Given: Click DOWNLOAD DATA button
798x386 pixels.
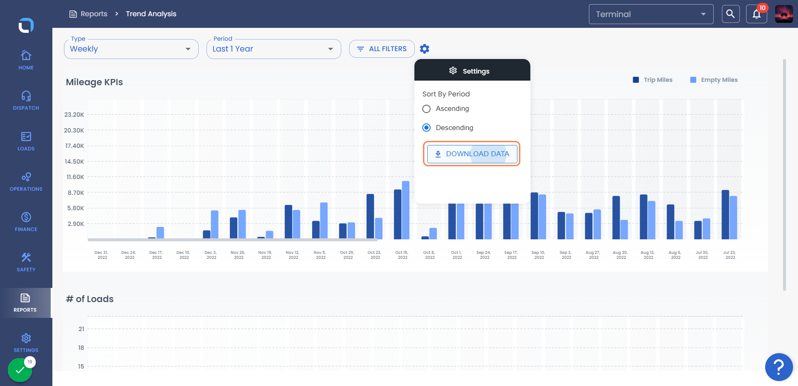Looking at the screenshot, I should [x=472, y=154].
